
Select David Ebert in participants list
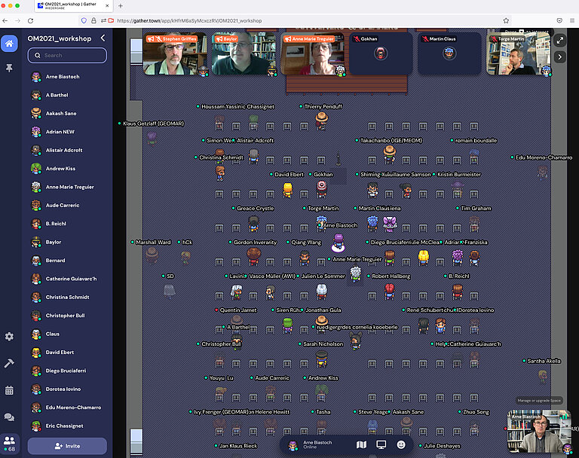tap(59, 352)
